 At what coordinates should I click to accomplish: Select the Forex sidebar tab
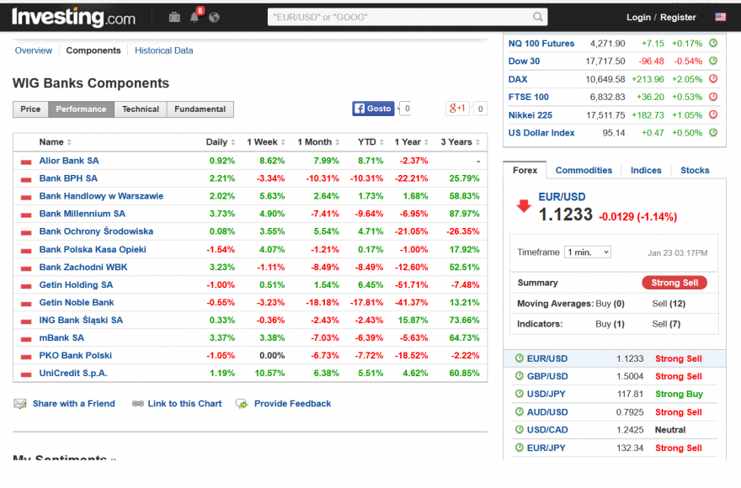click(525, 170)
